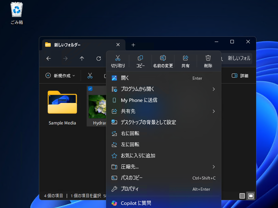Uncheck the Hydrangea image selection checkbox
The width and height of the screenshot is (278, 208).
pyautogui.click(x=90, y=89)
